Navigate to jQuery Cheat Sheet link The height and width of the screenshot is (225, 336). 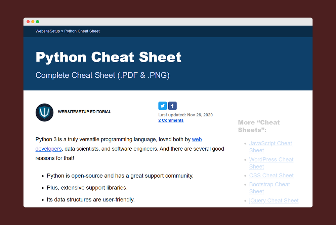[274, 201]
